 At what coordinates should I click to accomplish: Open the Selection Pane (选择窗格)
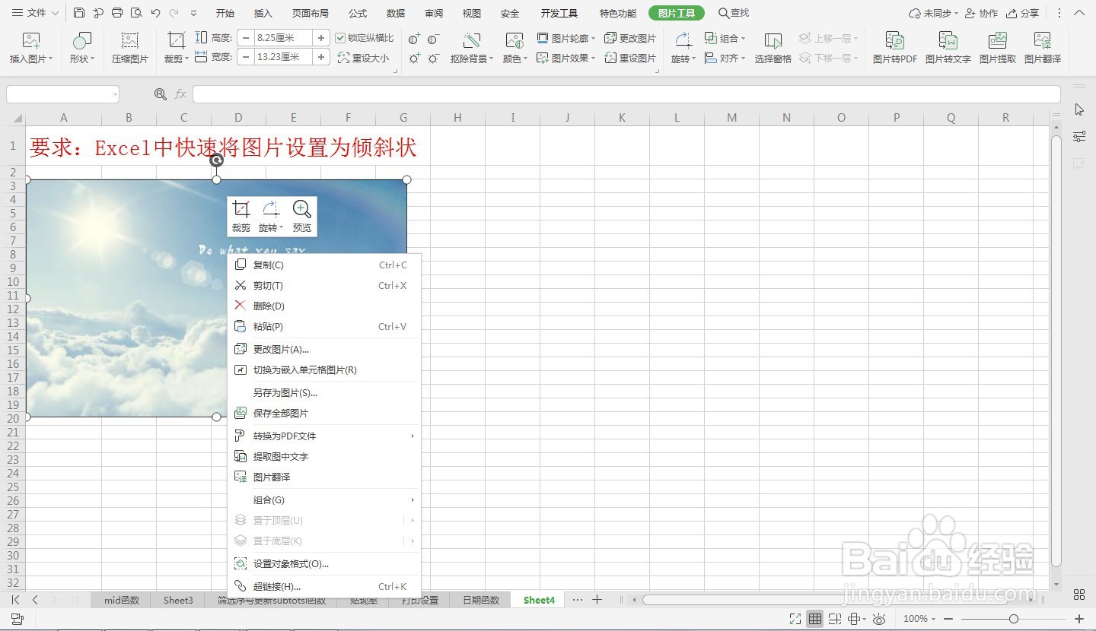pos(773,48)
